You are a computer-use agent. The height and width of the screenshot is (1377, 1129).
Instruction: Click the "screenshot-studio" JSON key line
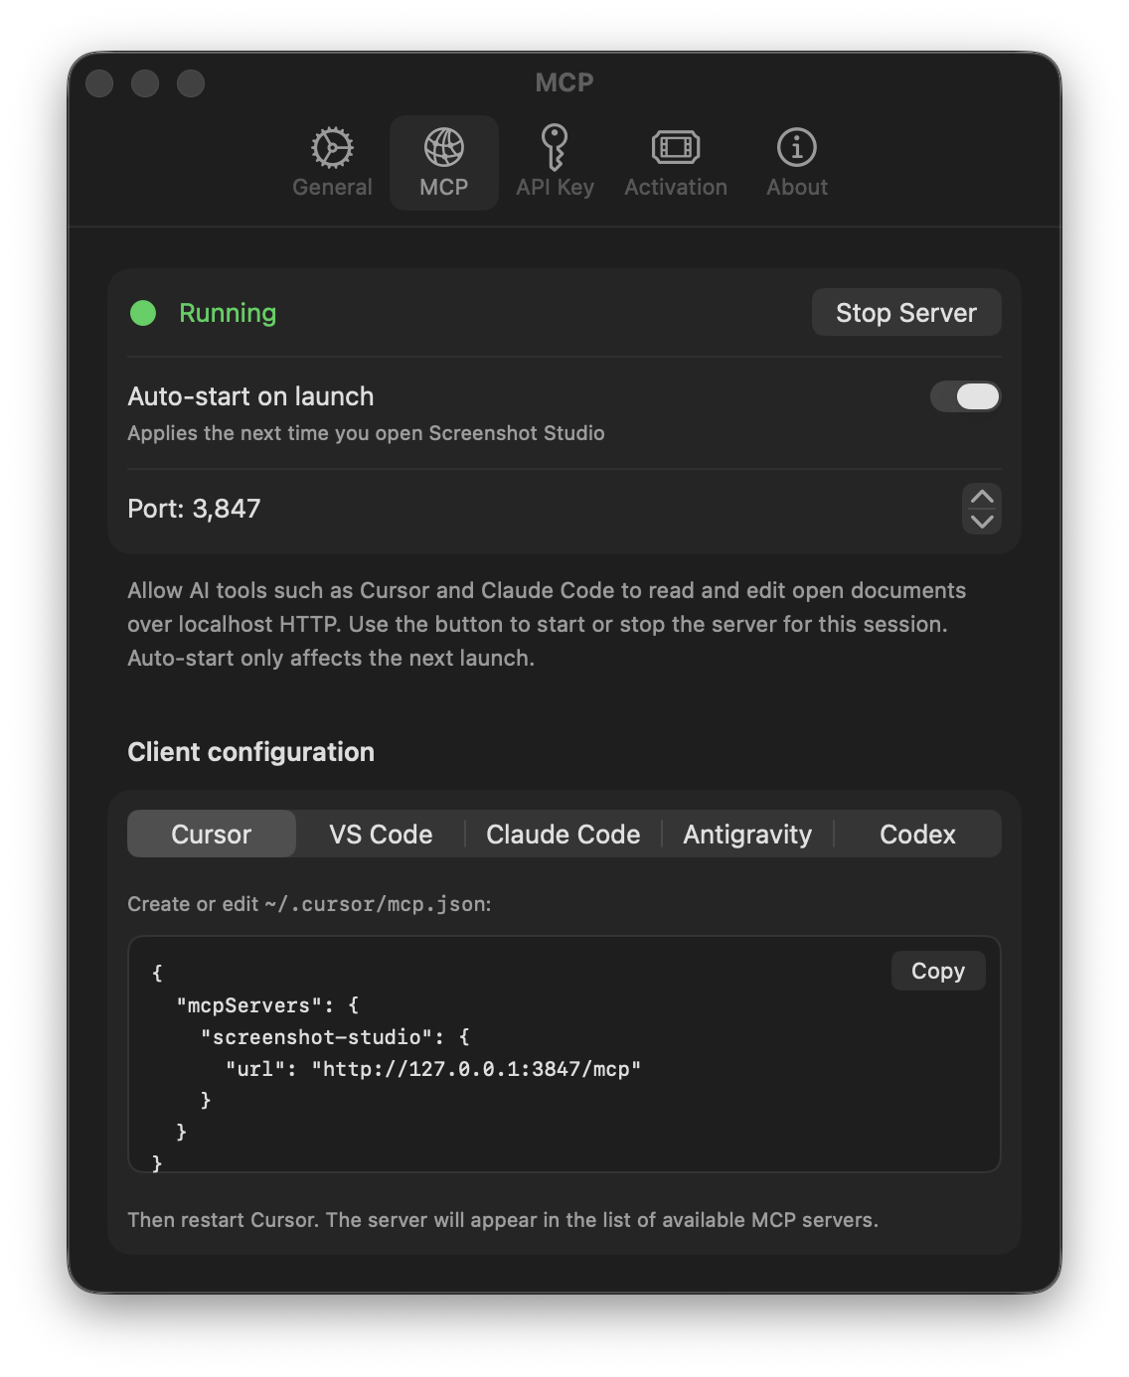[335, 1037]
